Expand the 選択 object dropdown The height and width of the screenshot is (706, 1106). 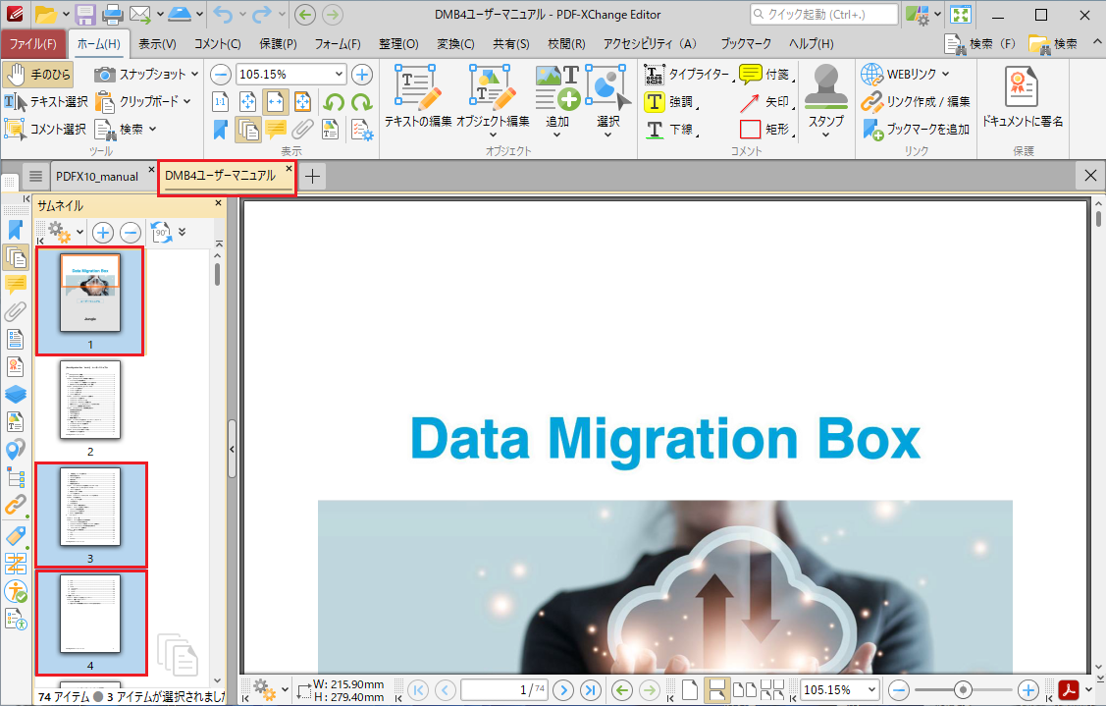pos(607,135)
